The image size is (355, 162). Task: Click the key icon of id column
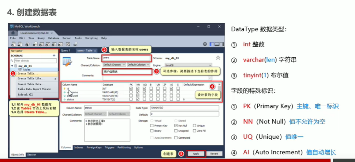pos(65,89)
